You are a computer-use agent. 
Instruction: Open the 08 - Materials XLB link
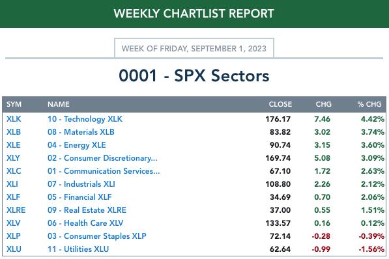pos(81,132)
